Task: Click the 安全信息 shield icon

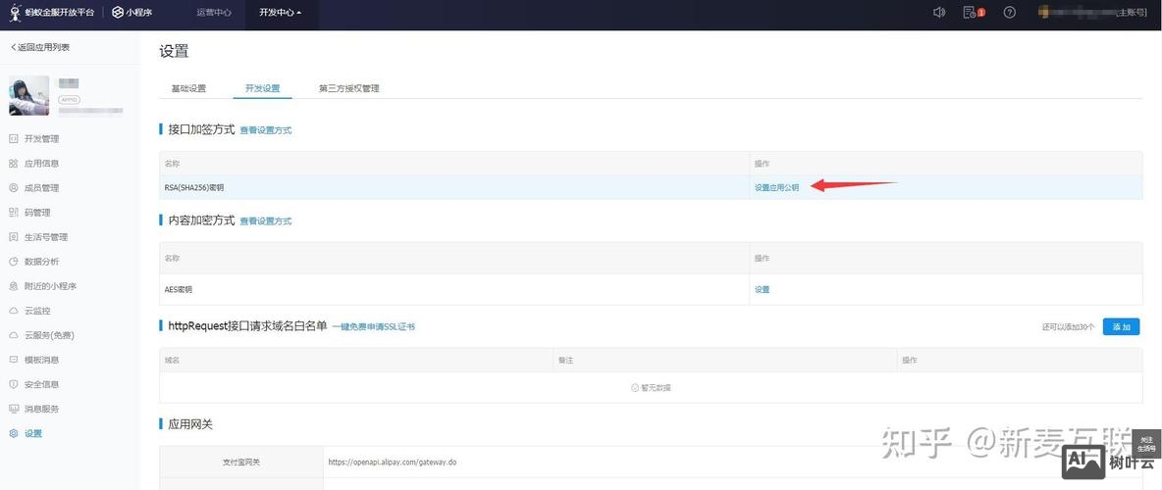Action: [14, 384]
